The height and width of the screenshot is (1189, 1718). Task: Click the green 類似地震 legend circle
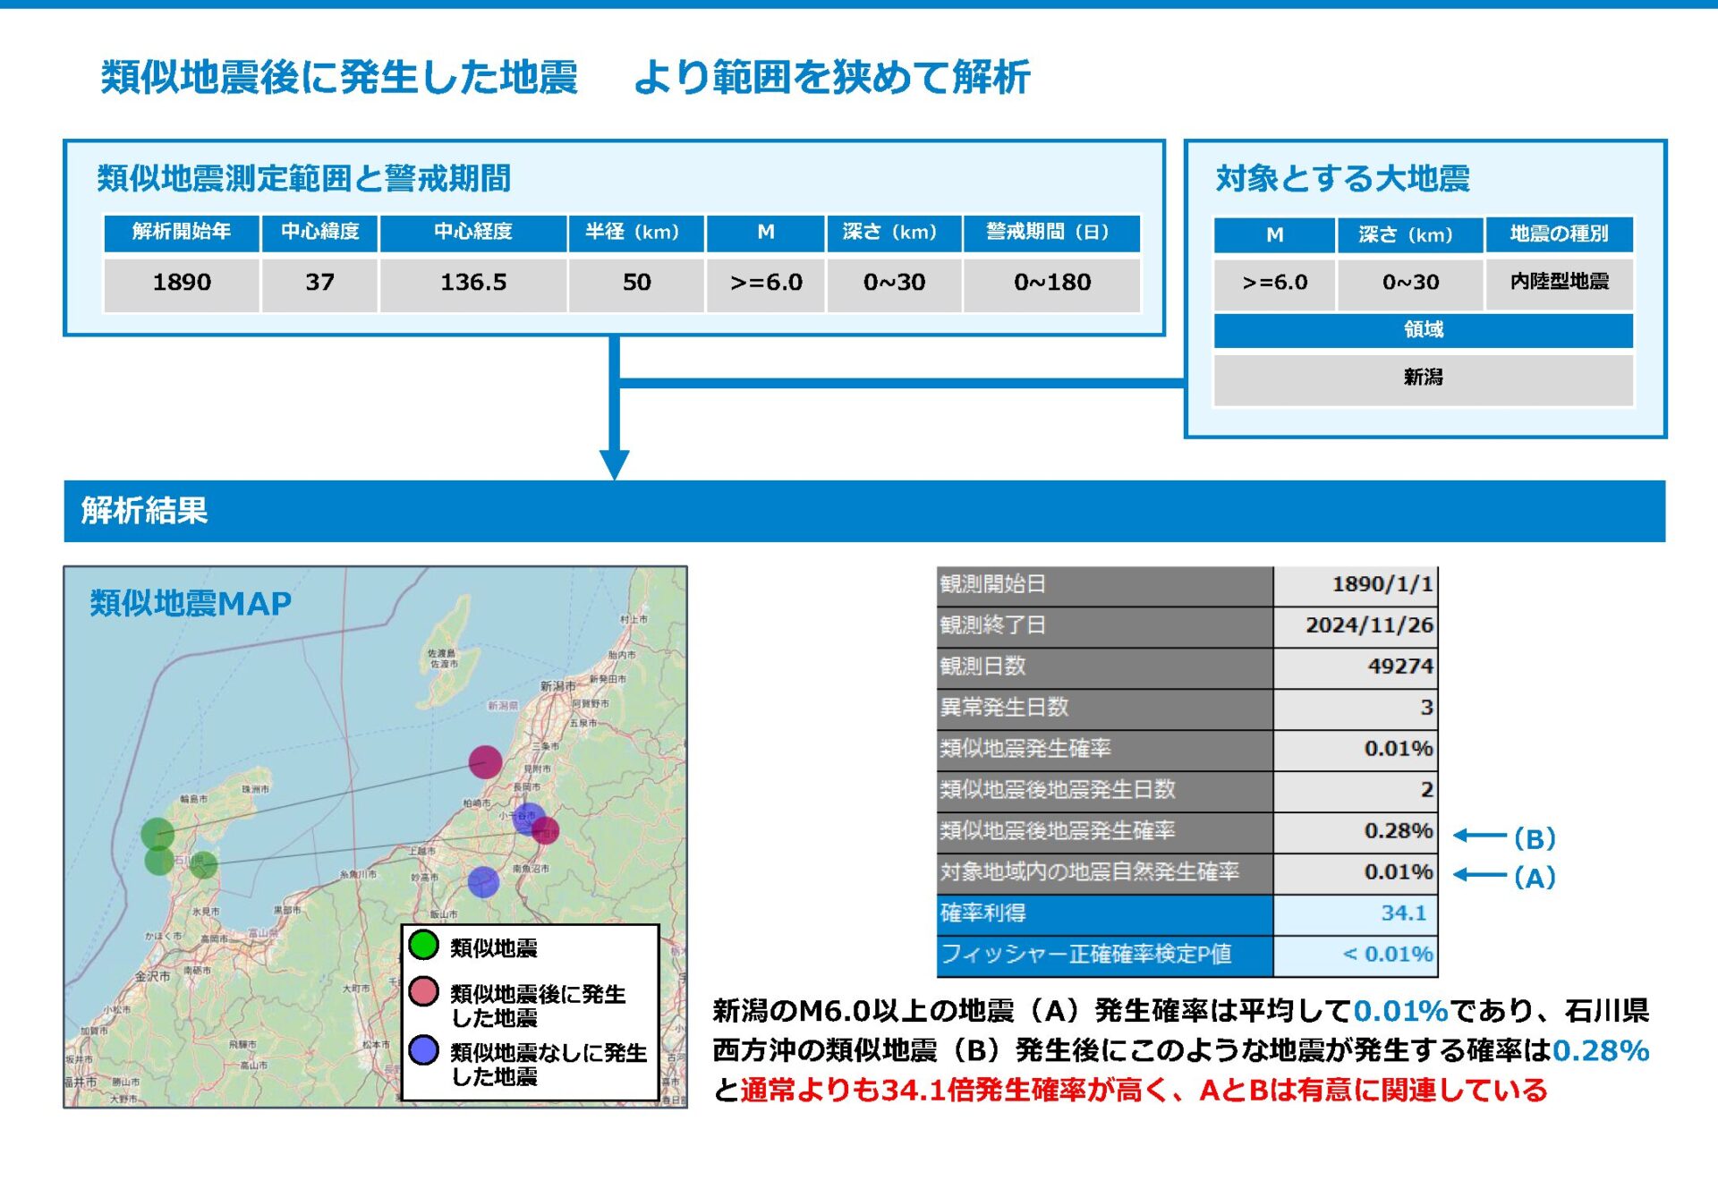(423, 945)
